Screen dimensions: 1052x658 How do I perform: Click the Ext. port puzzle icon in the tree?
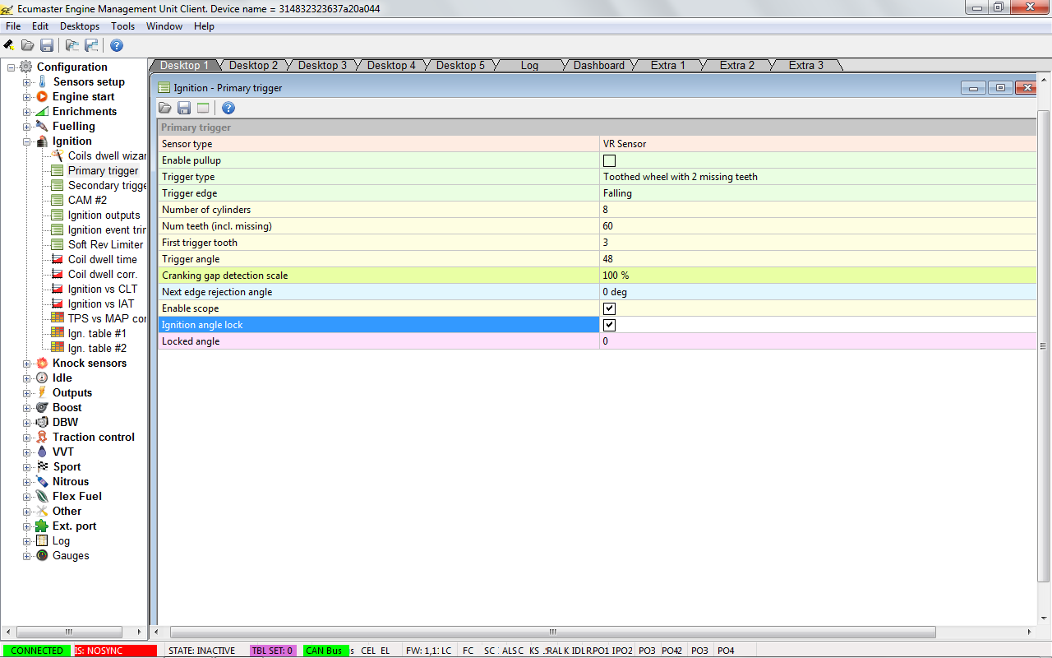42,526
